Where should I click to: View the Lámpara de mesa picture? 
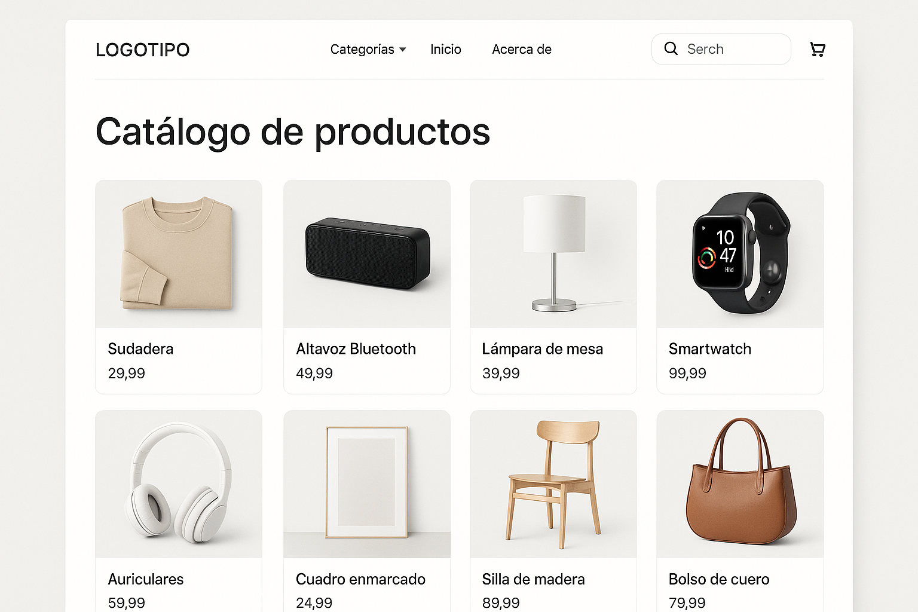click(x=553, y=254)
